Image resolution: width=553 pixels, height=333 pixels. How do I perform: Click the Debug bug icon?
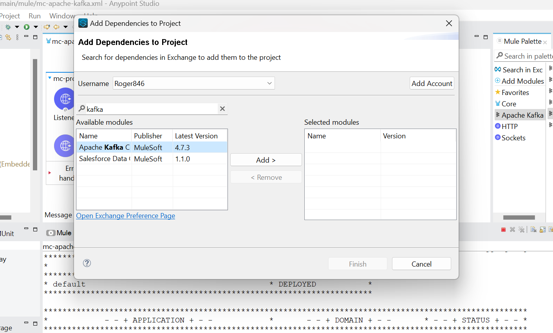coord(8,27)
